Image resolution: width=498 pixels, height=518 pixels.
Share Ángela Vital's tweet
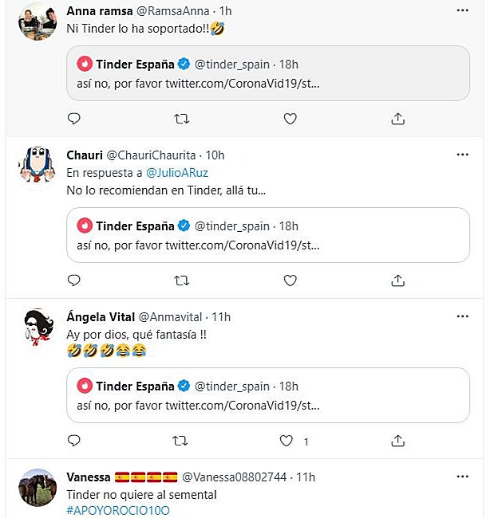tap(397, 441)
